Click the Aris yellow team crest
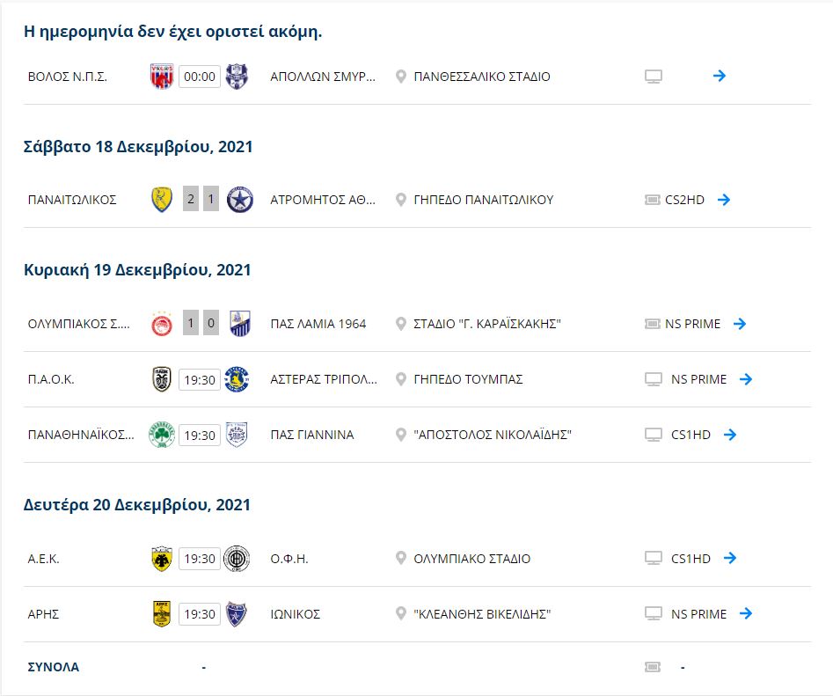This screenshot has width=833, height=696. click(x=162, y=614)
